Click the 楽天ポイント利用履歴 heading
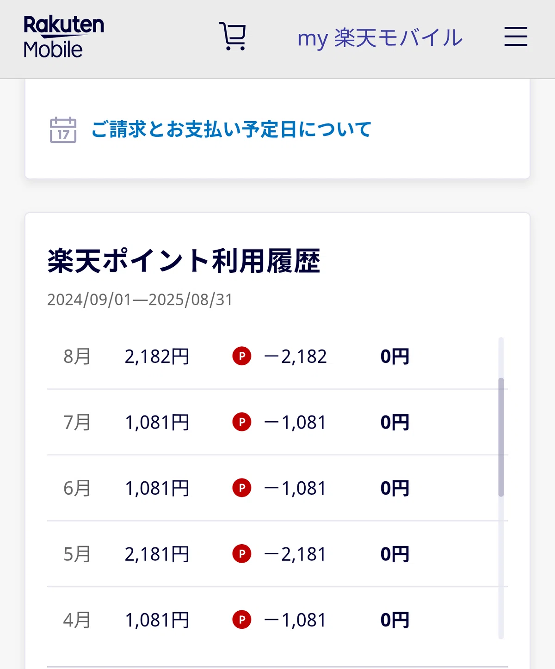 184,261
